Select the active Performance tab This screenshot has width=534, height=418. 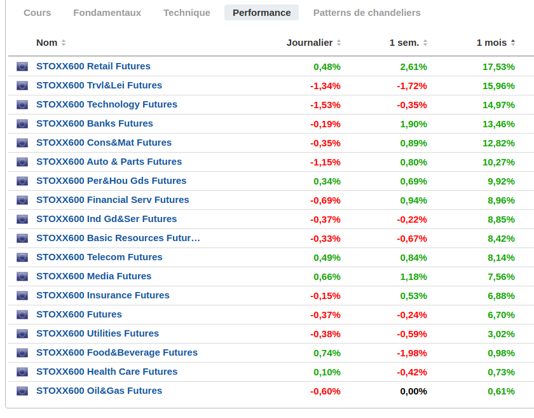pos(261,13)
